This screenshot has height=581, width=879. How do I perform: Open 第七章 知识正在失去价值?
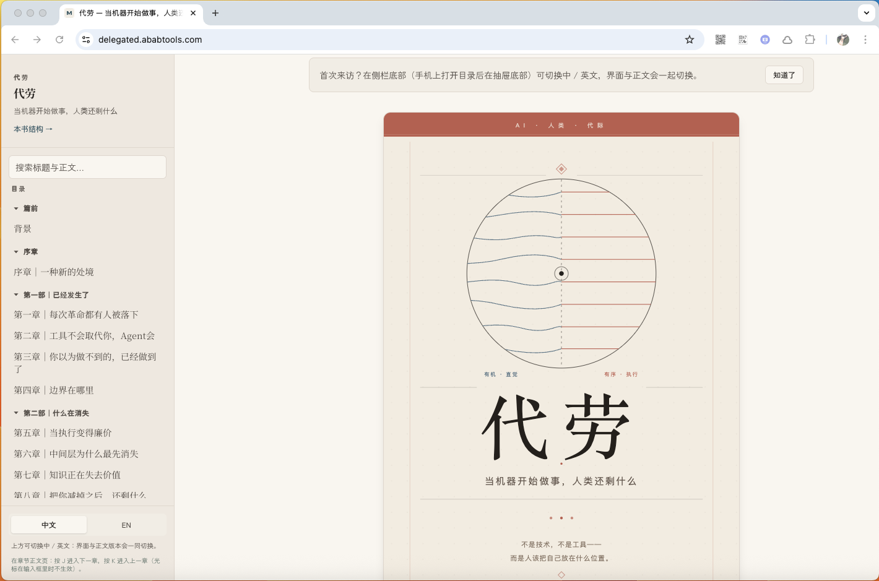pyautogui.click(x=67, y=475)
